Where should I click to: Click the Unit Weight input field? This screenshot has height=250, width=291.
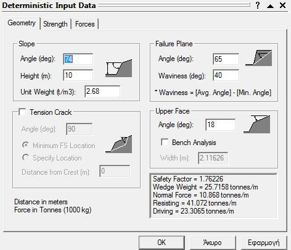102,91
